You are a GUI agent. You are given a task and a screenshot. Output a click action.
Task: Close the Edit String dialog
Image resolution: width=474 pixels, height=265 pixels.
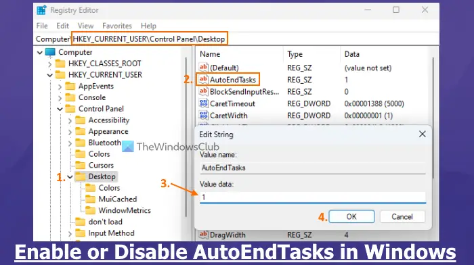423,134
